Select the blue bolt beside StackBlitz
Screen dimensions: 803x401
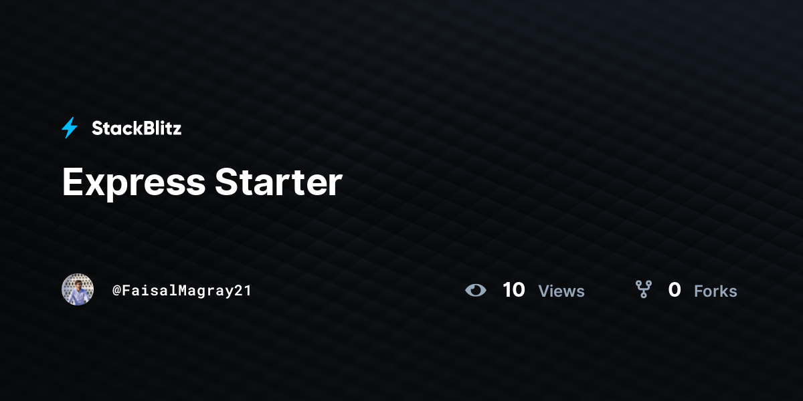70,128
